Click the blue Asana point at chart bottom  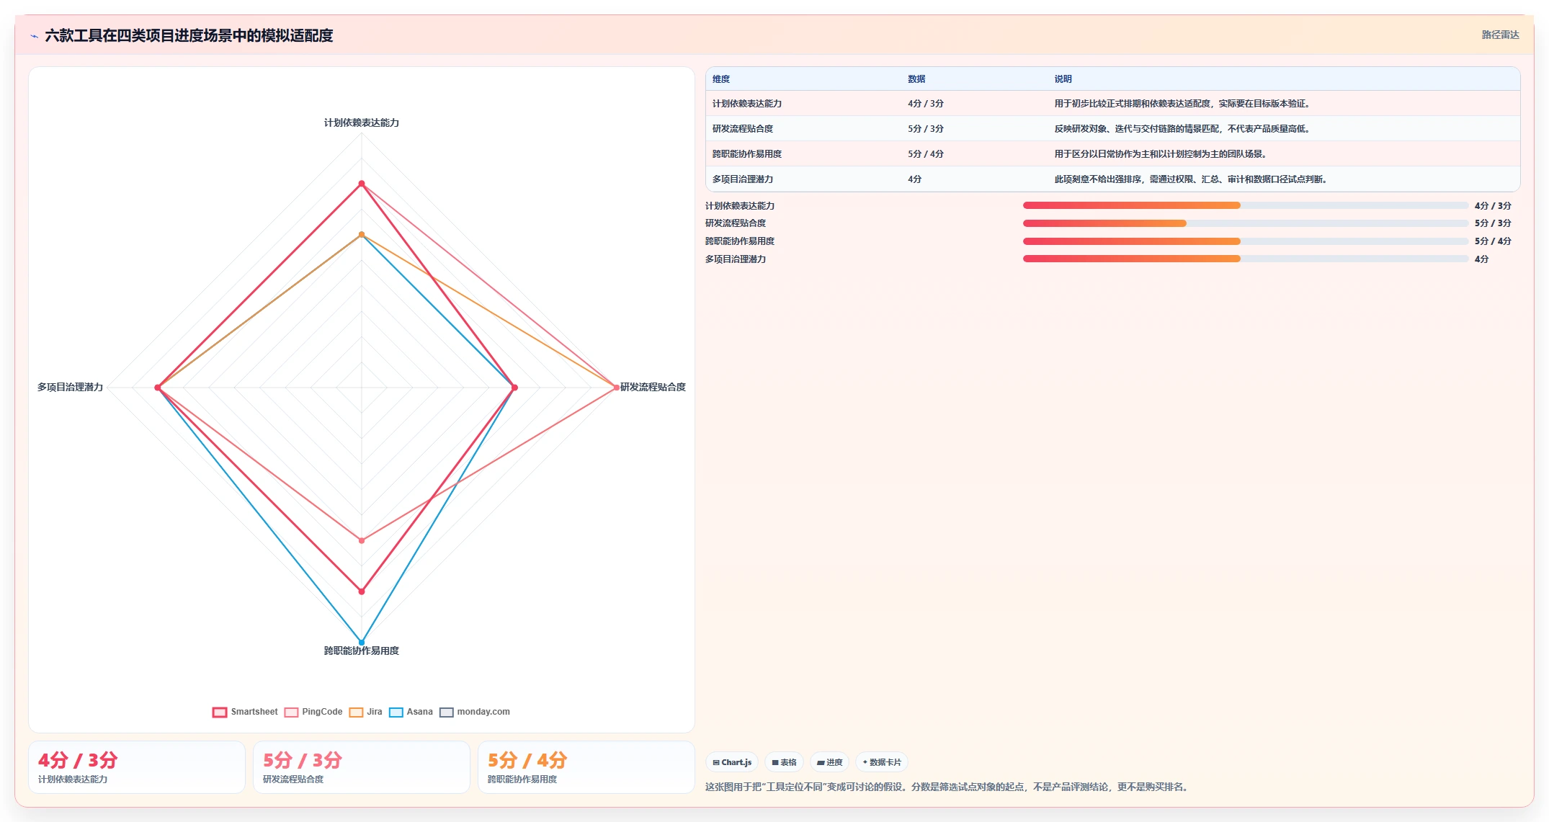tap(362, 642)
